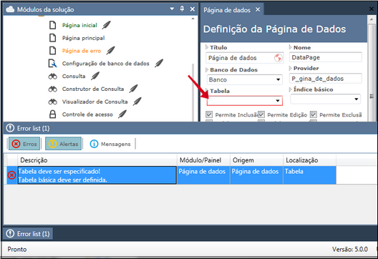Sort by the Localização column header

(310, 160)
